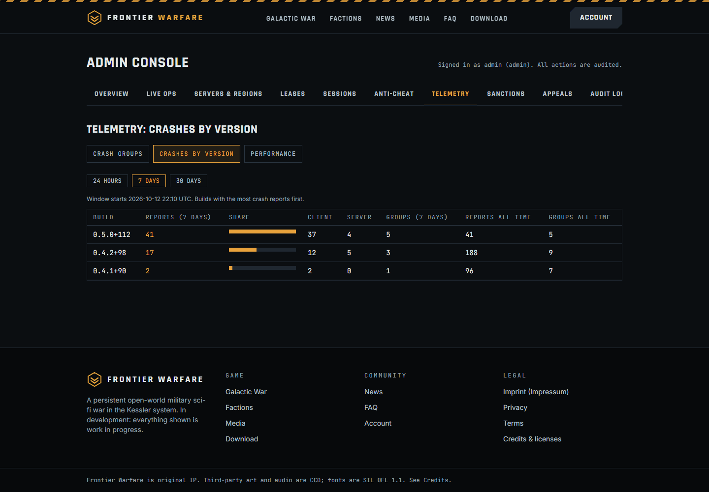709x492 pixels.
Task: Click the share bar for build 0.5.0+112
Action: (262, 232)
